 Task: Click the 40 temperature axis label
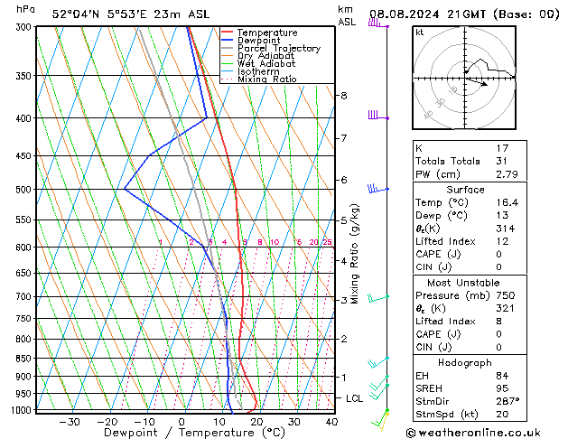tap(331, 423)
